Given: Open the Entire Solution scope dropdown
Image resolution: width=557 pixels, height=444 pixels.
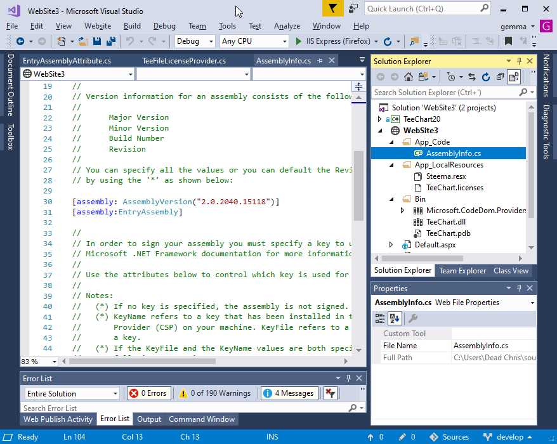Looking at the screenshot, I should (x=72, y=393).
